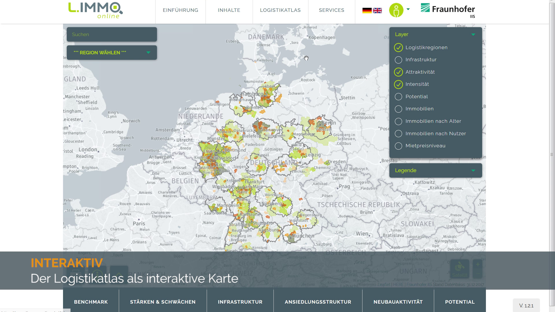555x312 pixels.
Task: Check the Immobilien nach Alter layer
Action: pos(398,121)
